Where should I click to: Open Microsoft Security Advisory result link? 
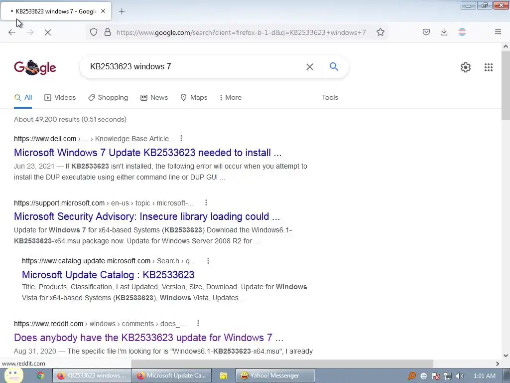pyautogui.click(x=147, y=216)
